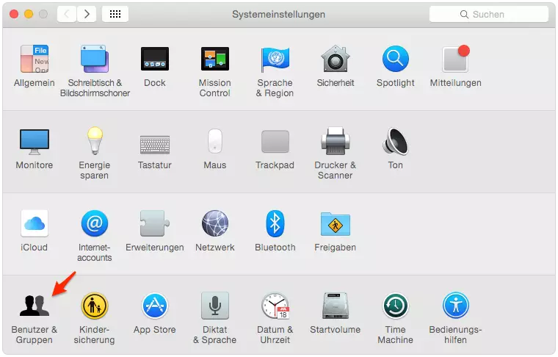This screenshot has width=558, height=357.
Task: Click the Suchen search field
Action: (x=488, y=14)
